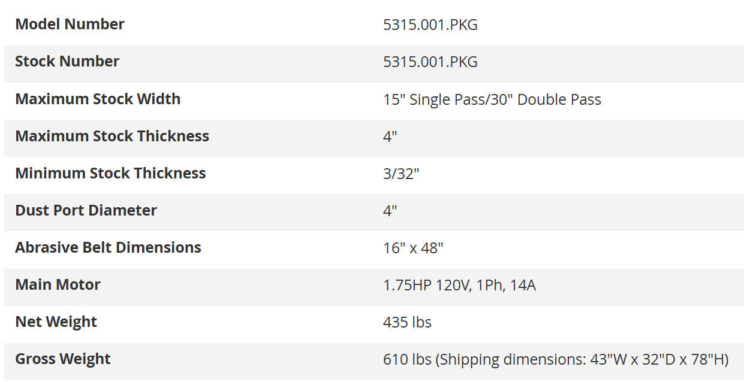
Task: Select the maximum stock thickness value 4"
Action: [x=390, y=137]
